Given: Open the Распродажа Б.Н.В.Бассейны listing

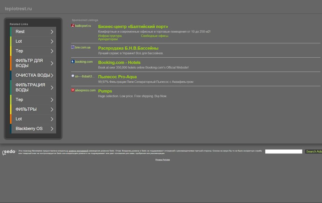Looking at the screenshot, I should coord(128,48).
